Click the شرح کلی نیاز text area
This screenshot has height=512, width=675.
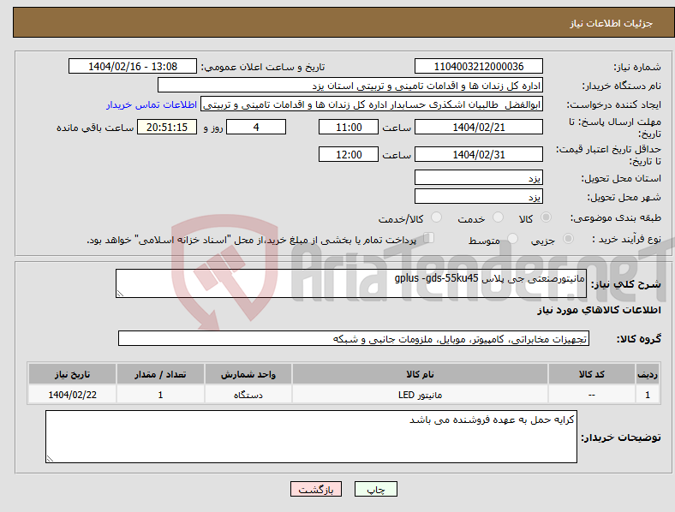click(x=351, y=283)
